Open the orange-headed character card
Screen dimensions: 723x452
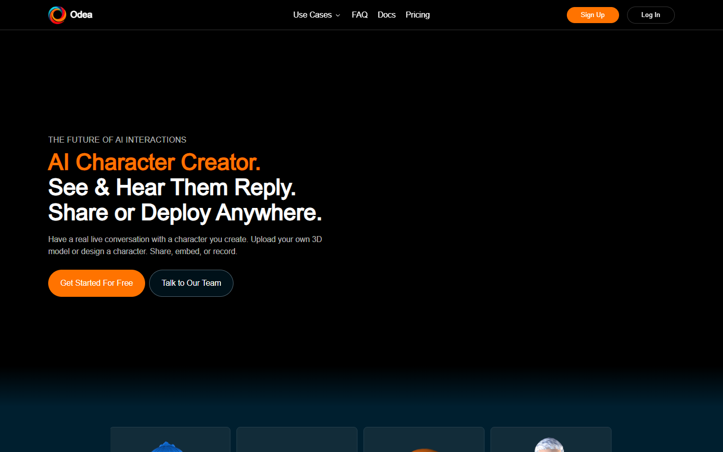pyautogui.click(x=424, y=439)
